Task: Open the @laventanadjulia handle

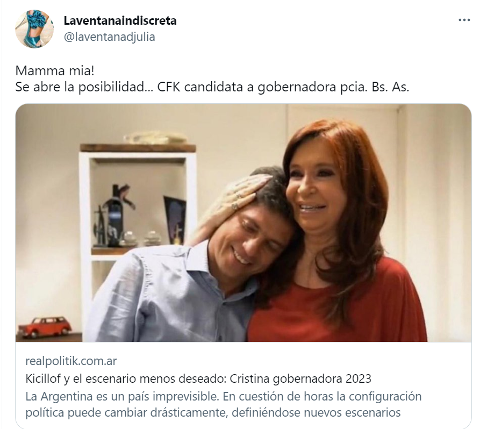Action: click(109, 37)
